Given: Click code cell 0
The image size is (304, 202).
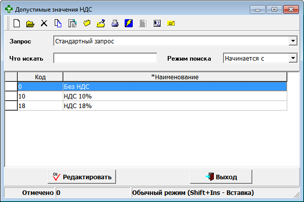Looking at the screenshot, I should click(40, 86).
